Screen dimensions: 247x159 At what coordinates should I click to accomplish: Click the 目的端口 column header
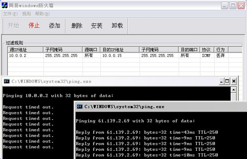189,50
